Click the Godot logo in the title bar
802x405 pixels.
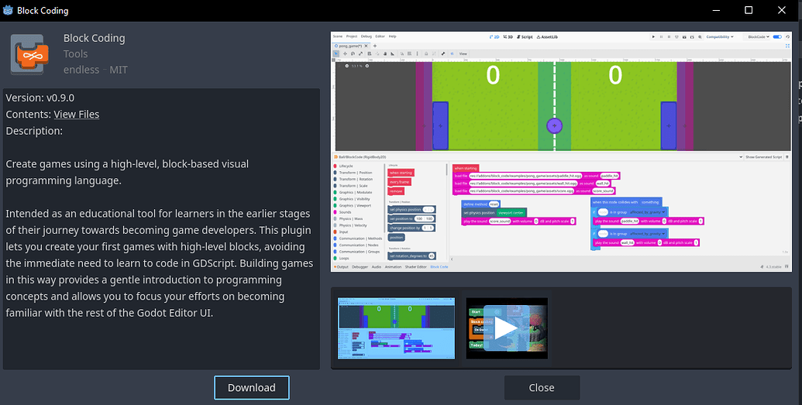8,10
